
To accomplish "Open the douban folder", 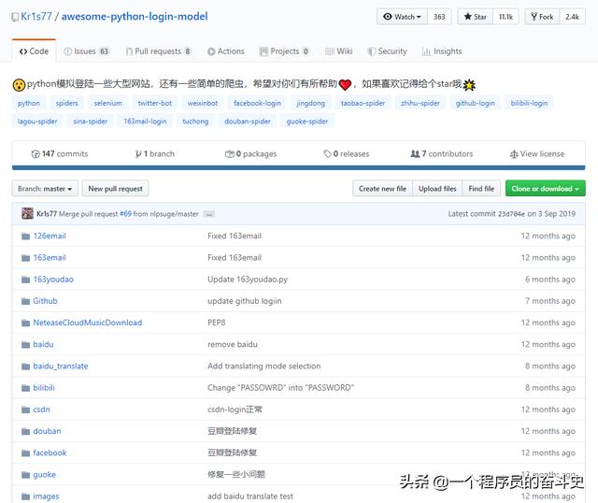I will 47,431.
